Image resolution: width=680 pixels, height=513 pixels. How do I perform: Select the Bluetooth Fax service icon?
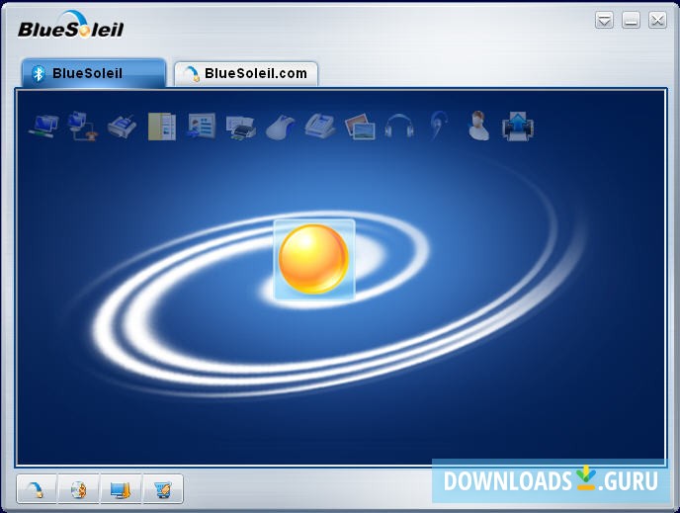pyautogui.click(x=122, y=127)
